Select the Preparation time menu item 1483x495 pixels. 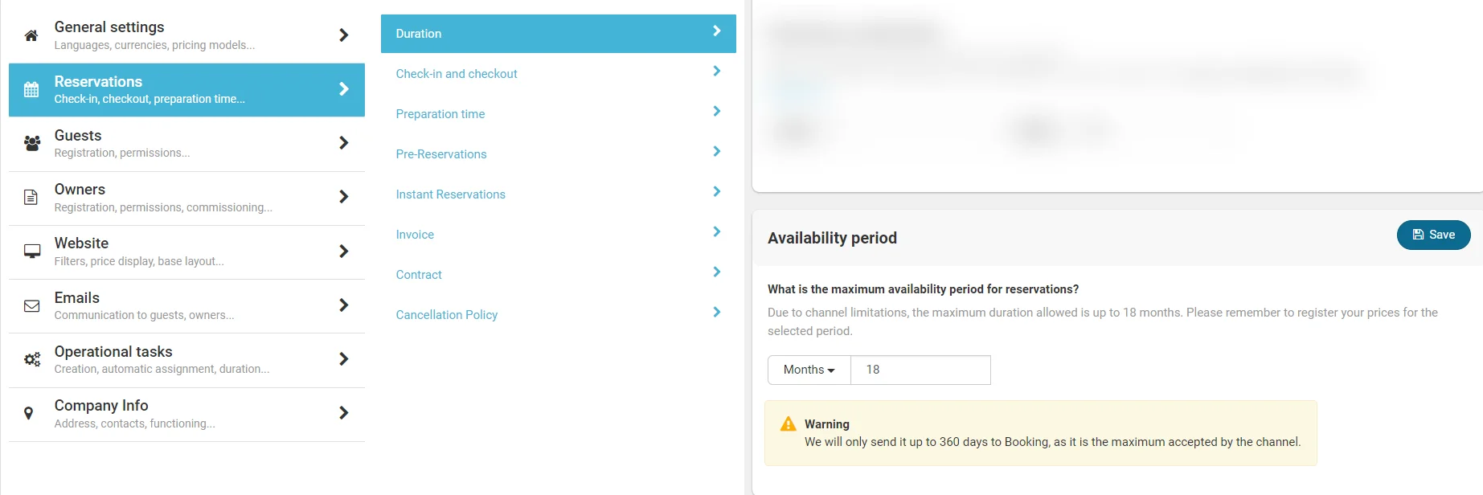(440, 114)
